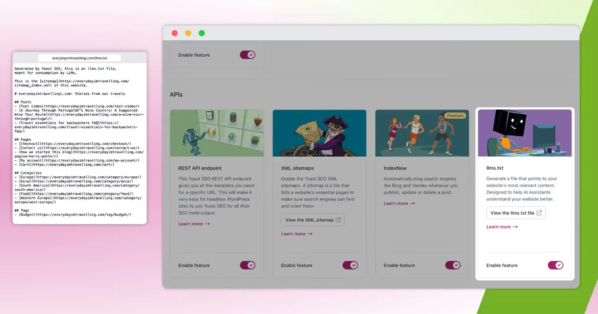Toggle the llms.txt Enable feature switch
The height and width of the screenshot is (314, 598).
(555, 265)
